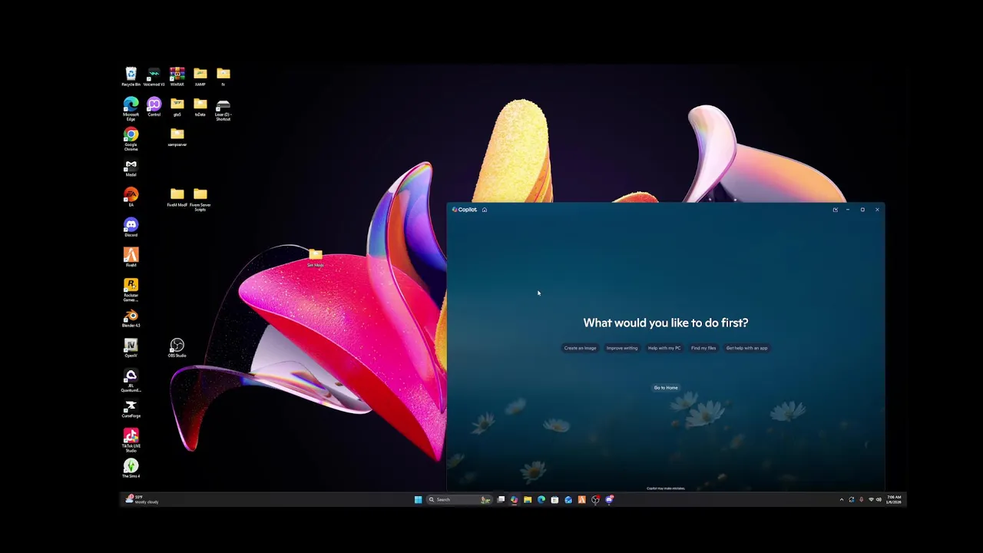Select the XAMP folder on desktop

tap(200, 76)
